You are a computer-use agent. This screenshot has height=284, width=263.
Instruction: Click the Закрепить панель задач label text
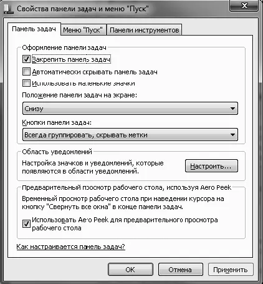[71, 59]
